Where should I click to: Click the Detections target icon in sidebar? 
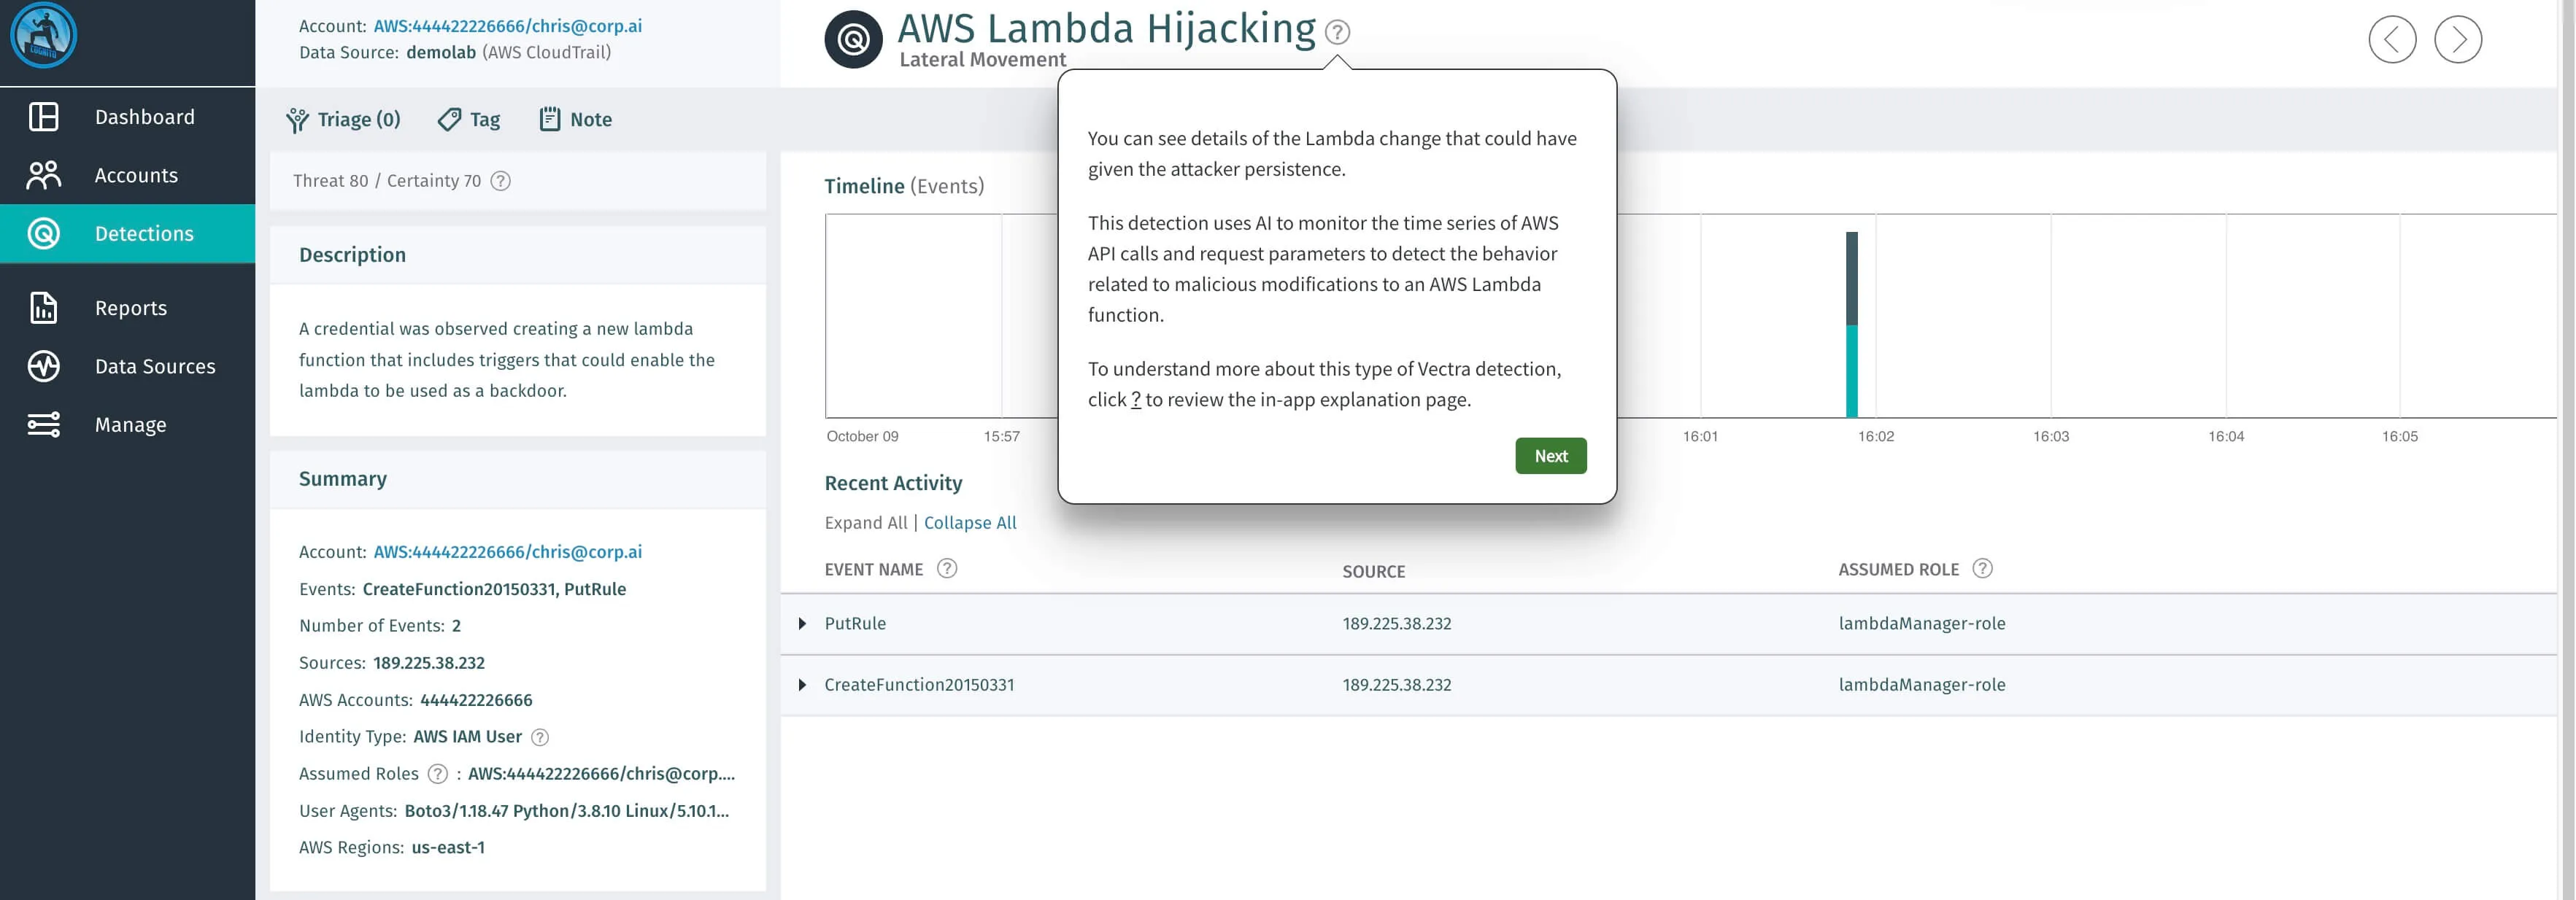point(44,233)
